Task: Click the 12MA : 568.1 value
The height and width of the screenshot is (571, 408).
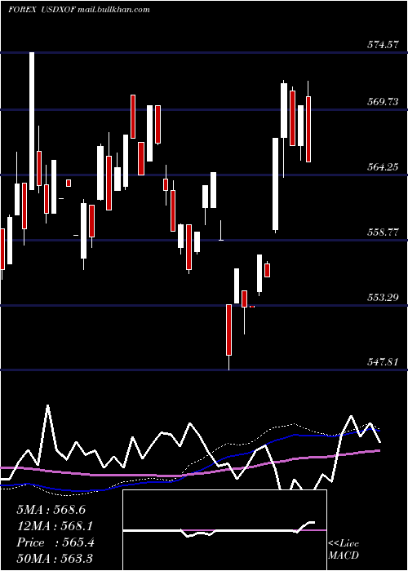Action: (x=55, y=526)
